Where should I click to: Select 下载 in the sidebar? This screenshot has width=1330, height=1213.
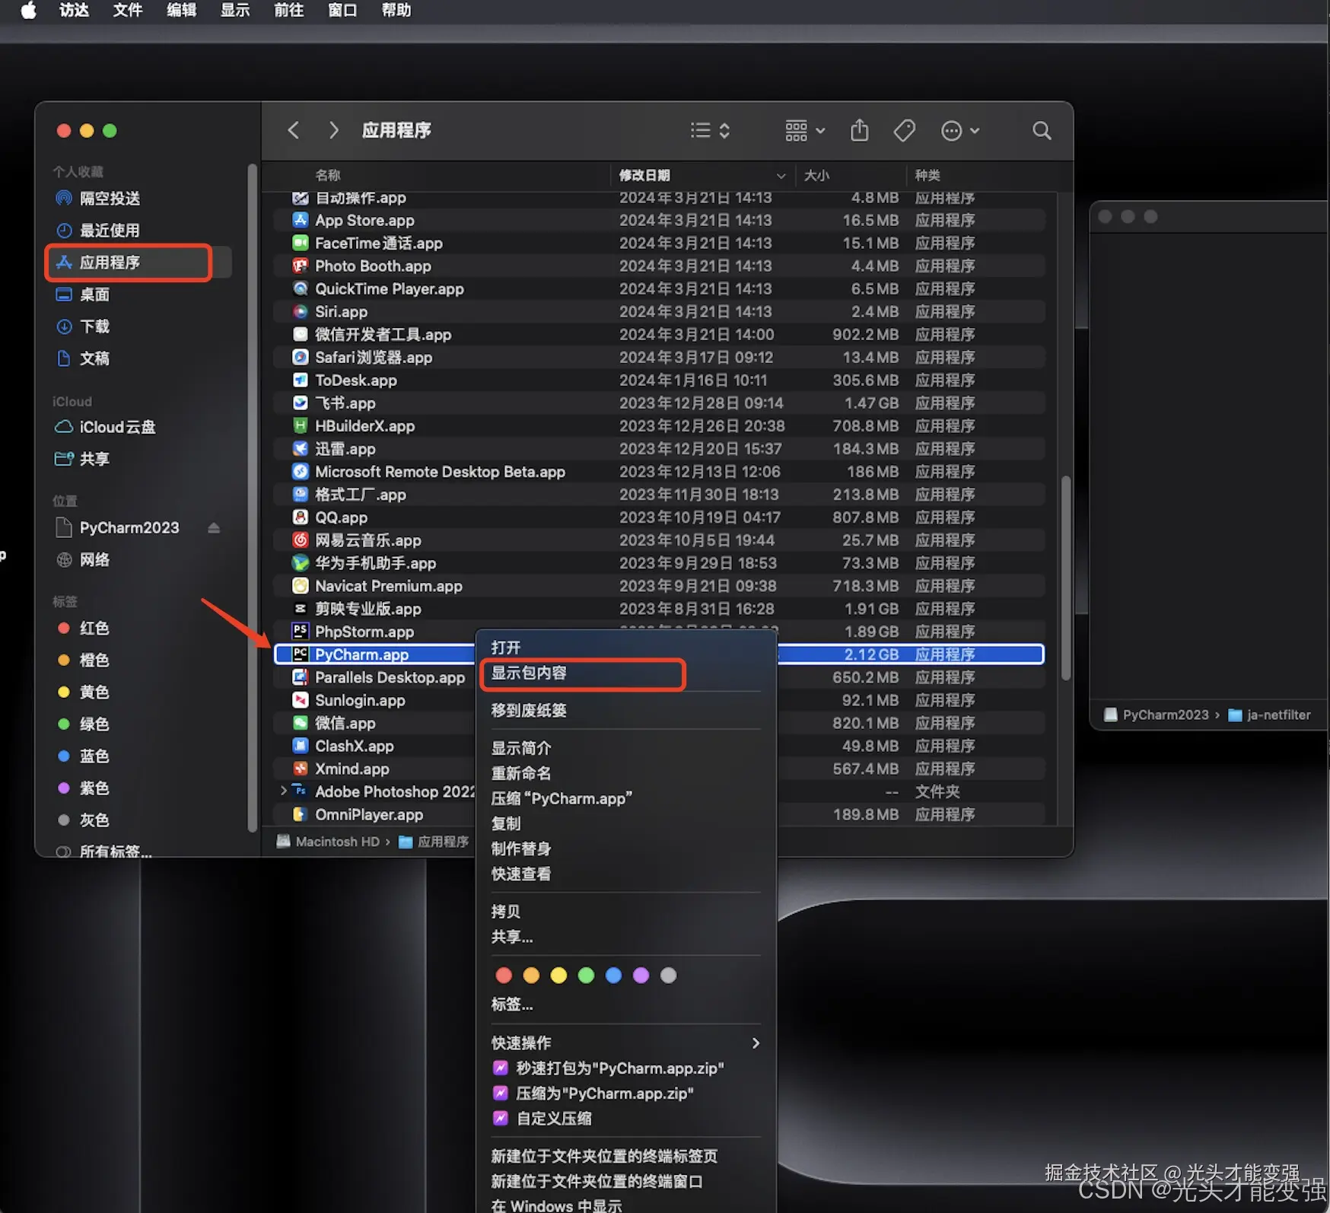94,326
